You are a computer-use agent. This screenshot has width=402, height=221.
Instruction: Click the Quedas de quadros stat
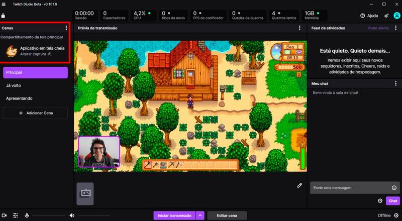pos(247,16)
